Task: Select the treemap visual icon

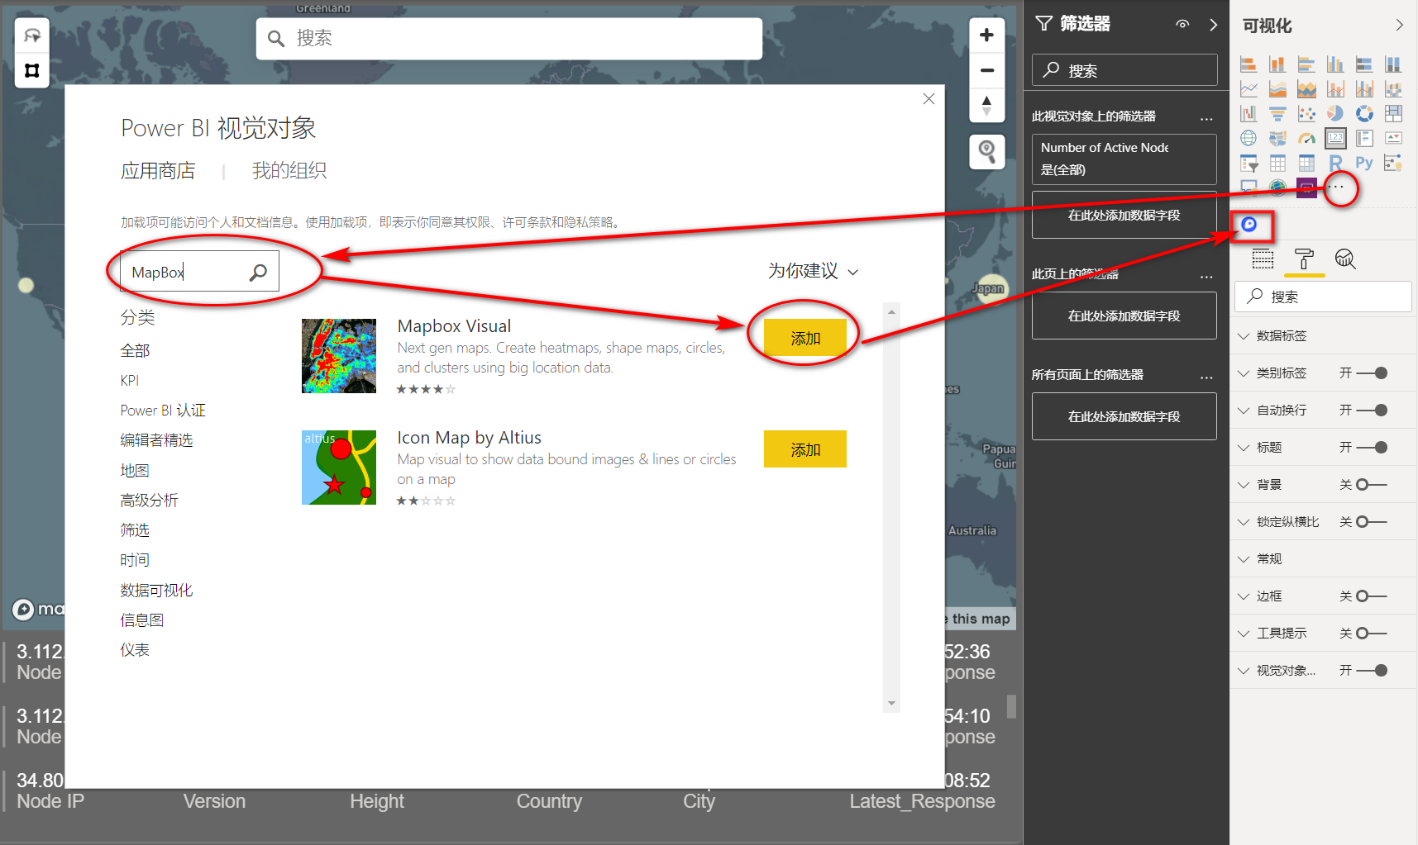Action: point(1394,113)
